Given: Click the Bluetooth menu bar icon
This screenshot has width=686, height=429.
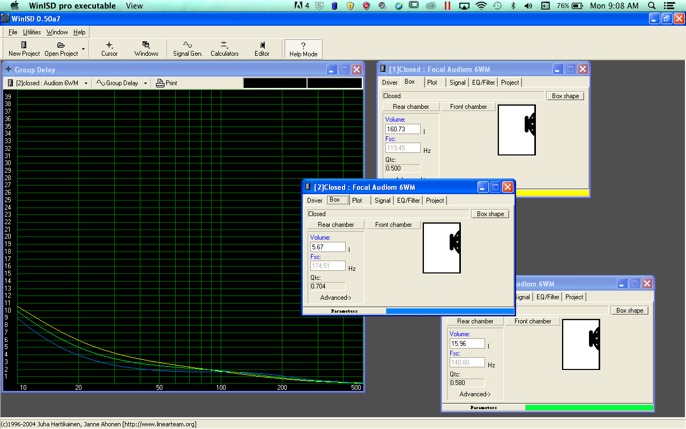Looking at the screenshot, I should point(513,6).
